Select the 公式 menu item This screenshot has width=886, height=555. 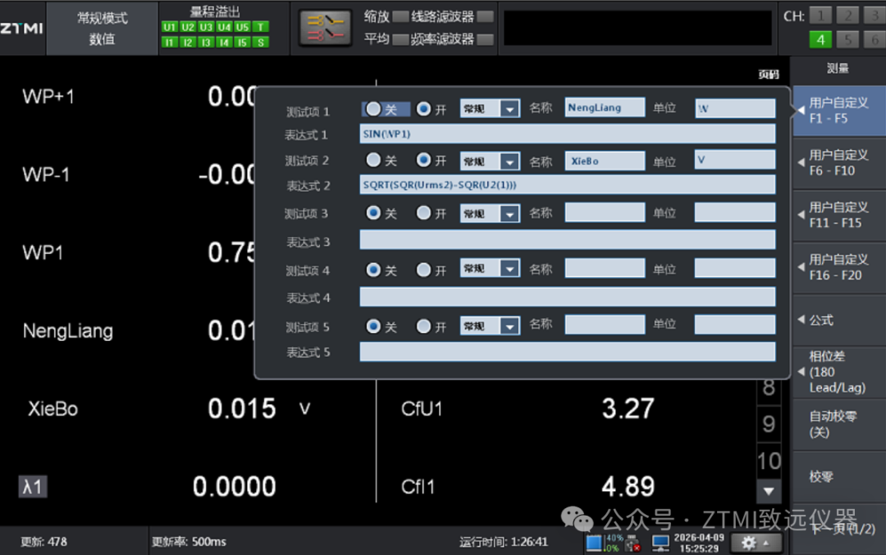[x=838, y=320]
